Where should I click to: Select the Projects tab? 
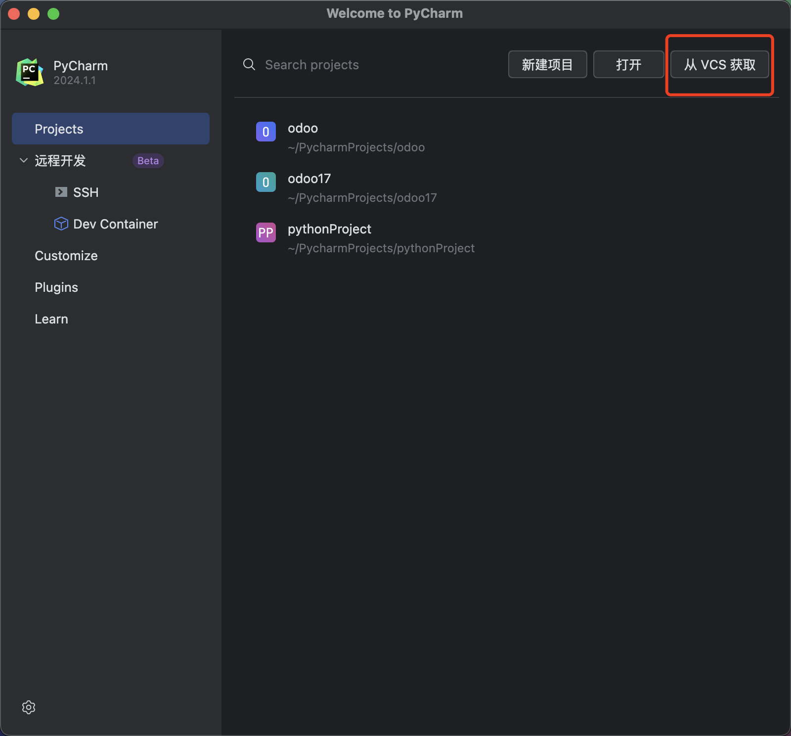click(x=111, y=129)
